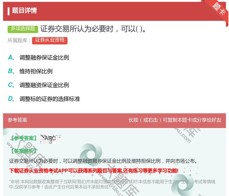Viewport: 229px width, 196px height.
Task: Select option C 调整融资保证金比例
Action: [38, 85]
